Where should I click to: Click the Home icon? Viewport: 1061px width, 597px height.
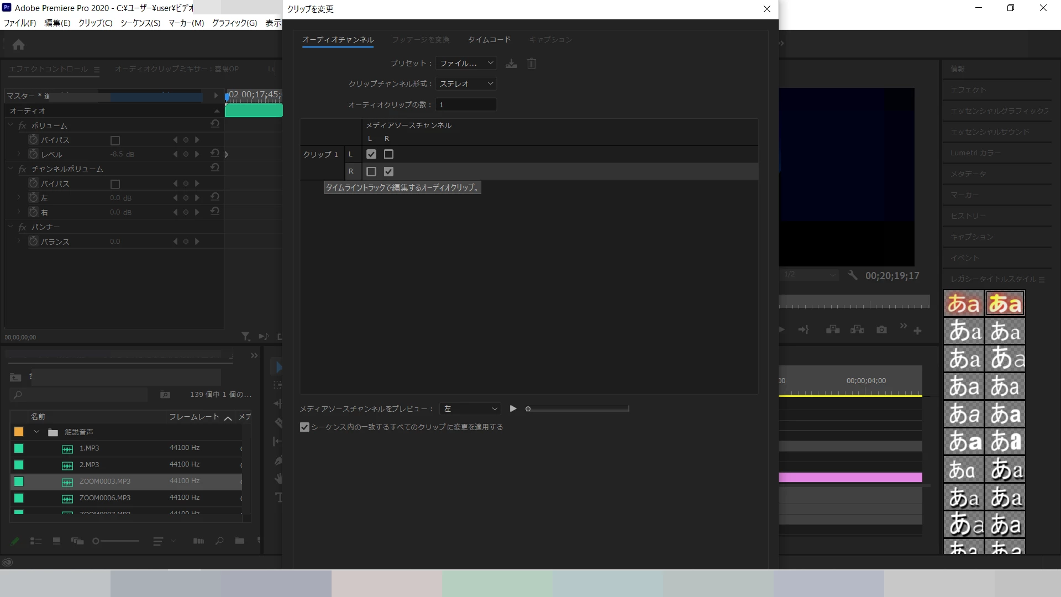[18, 45]
